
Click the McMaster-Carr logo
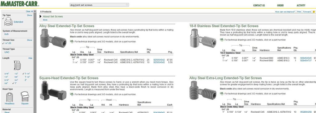[x=19, y=4]
